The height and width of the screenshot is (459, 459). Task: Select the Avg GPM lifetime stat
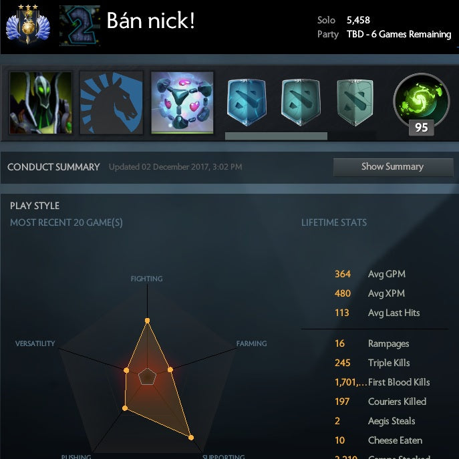[x=370, y=274]
